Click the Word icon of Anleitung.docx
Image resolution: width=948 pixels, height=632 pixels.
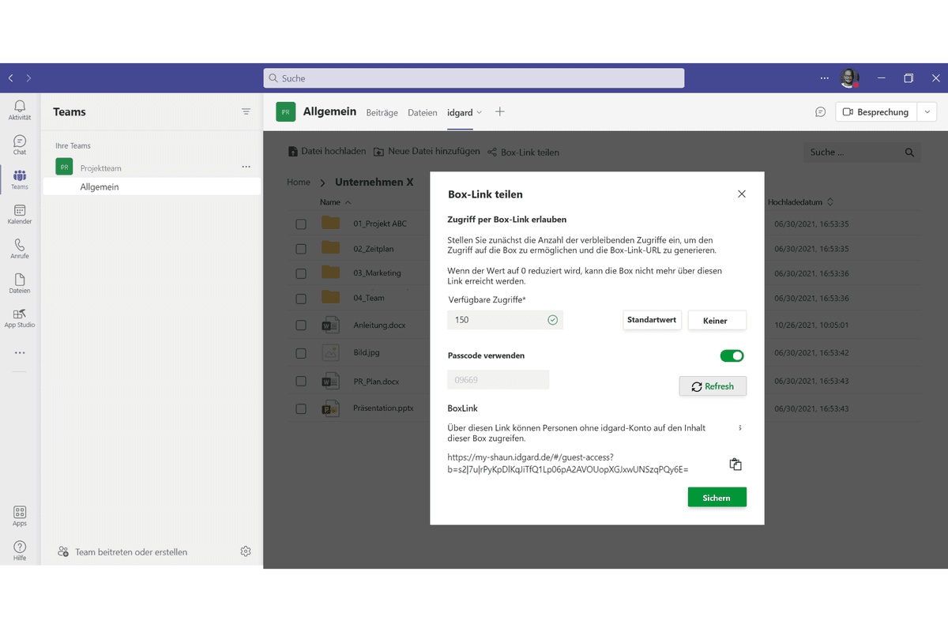point(330,325)
